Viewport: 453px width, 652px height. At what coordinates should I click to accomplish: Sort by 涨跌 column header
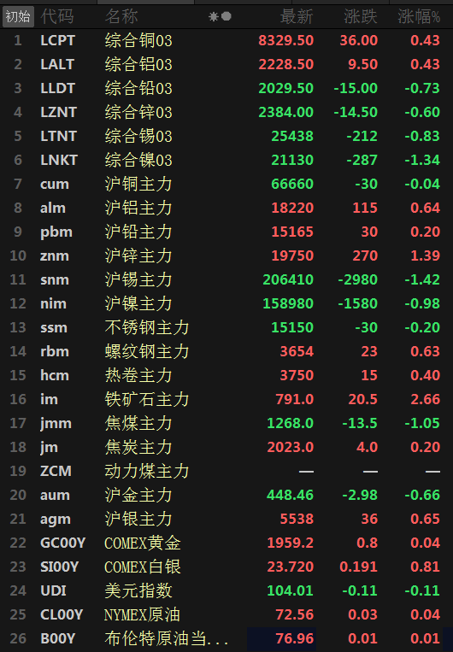pyautogui.click(x=361, y=16)
